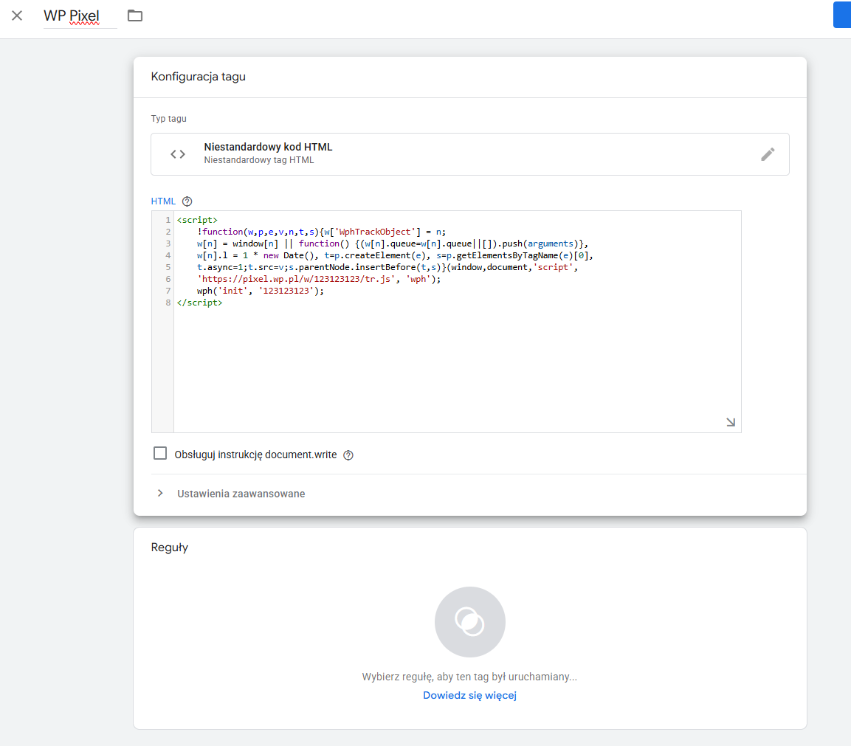Close the tag editor with X icon
This screenshot has height=746, width=851.
[17, 15]
